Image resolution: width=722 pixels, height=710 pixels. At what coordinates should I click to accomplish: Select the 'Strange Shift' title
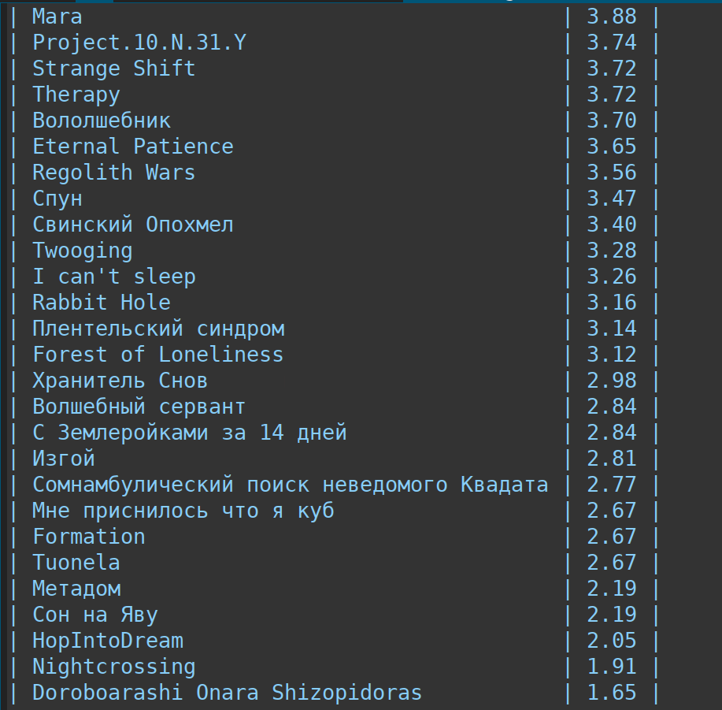113,69
